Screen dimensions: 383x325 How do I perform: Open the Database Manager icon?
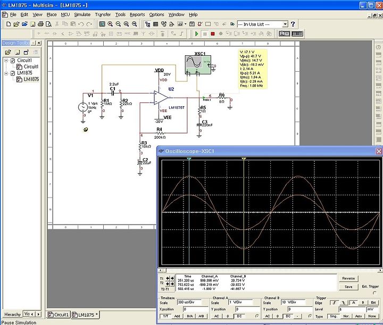click(164, 24)
